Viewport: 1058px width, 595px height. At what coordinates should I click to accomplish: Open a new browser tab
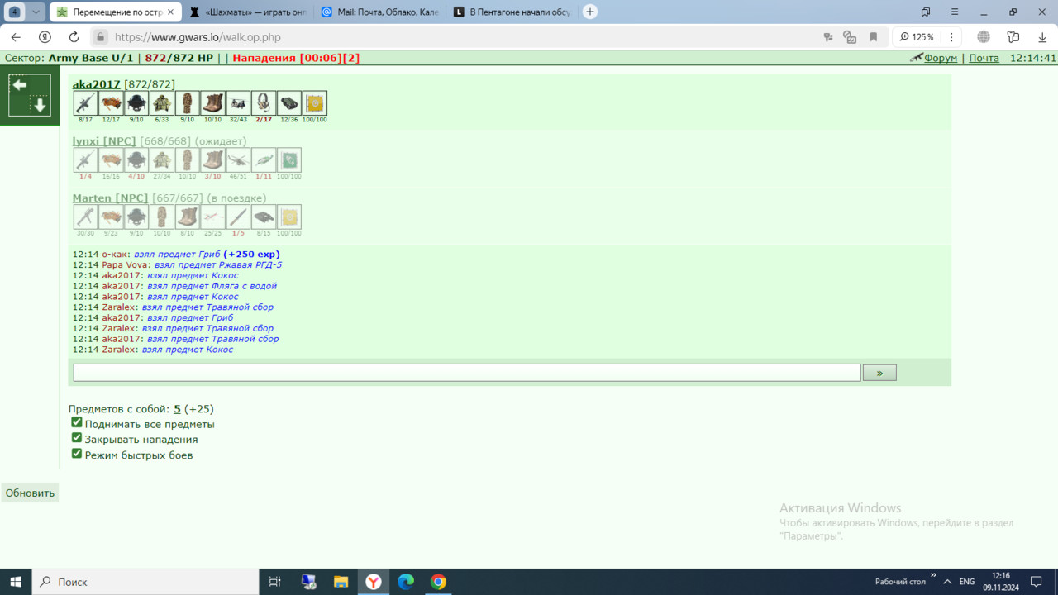(590, 12)
